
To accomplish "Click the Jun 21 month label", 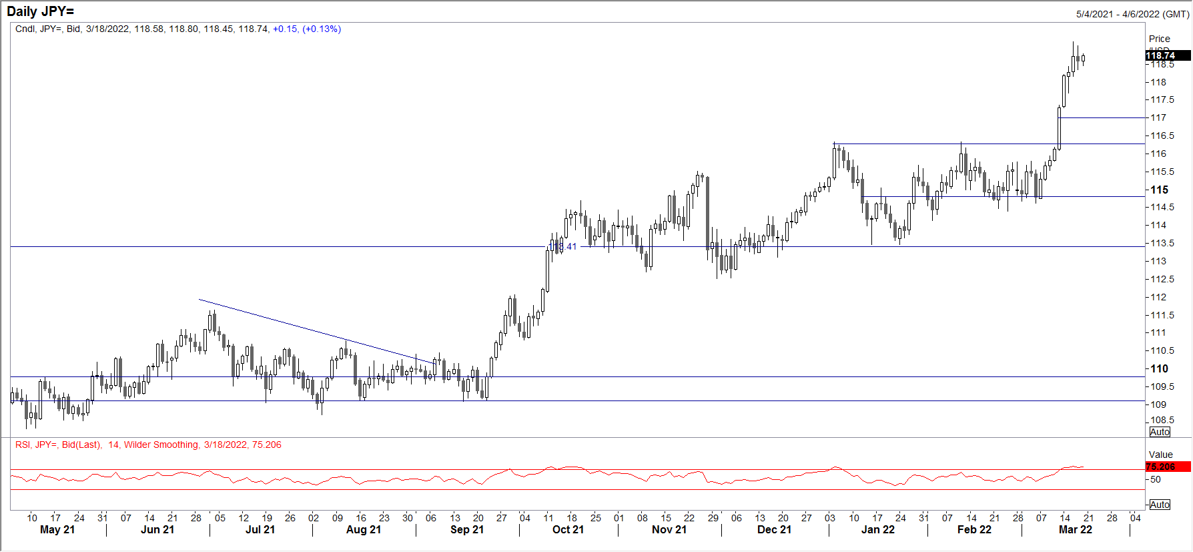I will click(x=157, y=529).
